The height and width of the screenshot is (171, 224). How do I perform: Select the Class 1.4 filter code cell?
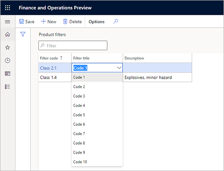pyautogui.click(x=55, y=77)
